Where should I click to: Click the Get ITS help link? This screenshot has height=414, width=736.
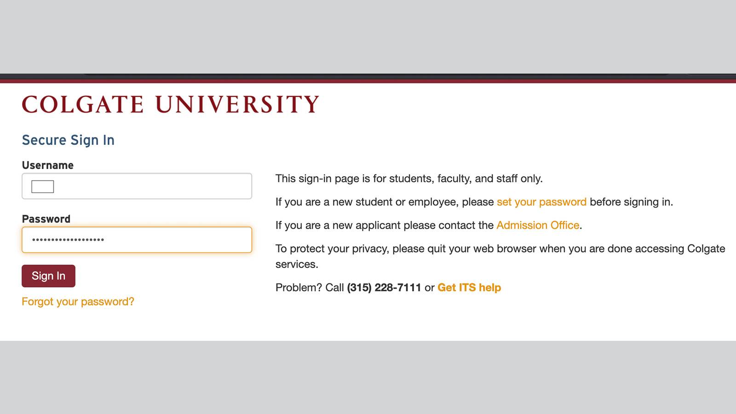[469, 287]
